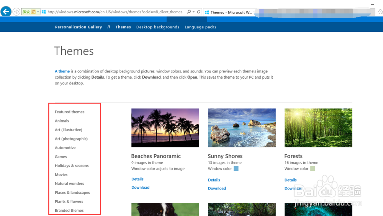The width and height of the screenshot is (383, 216).
Task: Refresh the page with the reload icon
Action: [198, 12]
